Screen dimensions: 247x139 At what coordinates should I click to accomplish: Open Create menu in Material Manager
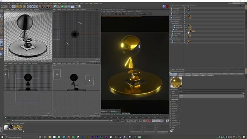pyautogui.click(x=8, y=124)
